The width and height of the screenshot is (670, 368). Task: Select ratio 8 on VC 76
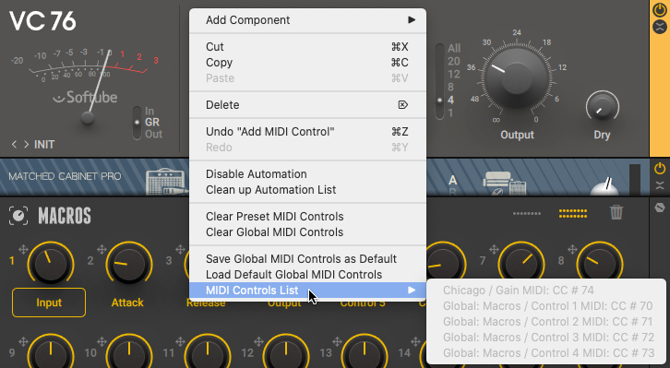click(x=450, y=87)
